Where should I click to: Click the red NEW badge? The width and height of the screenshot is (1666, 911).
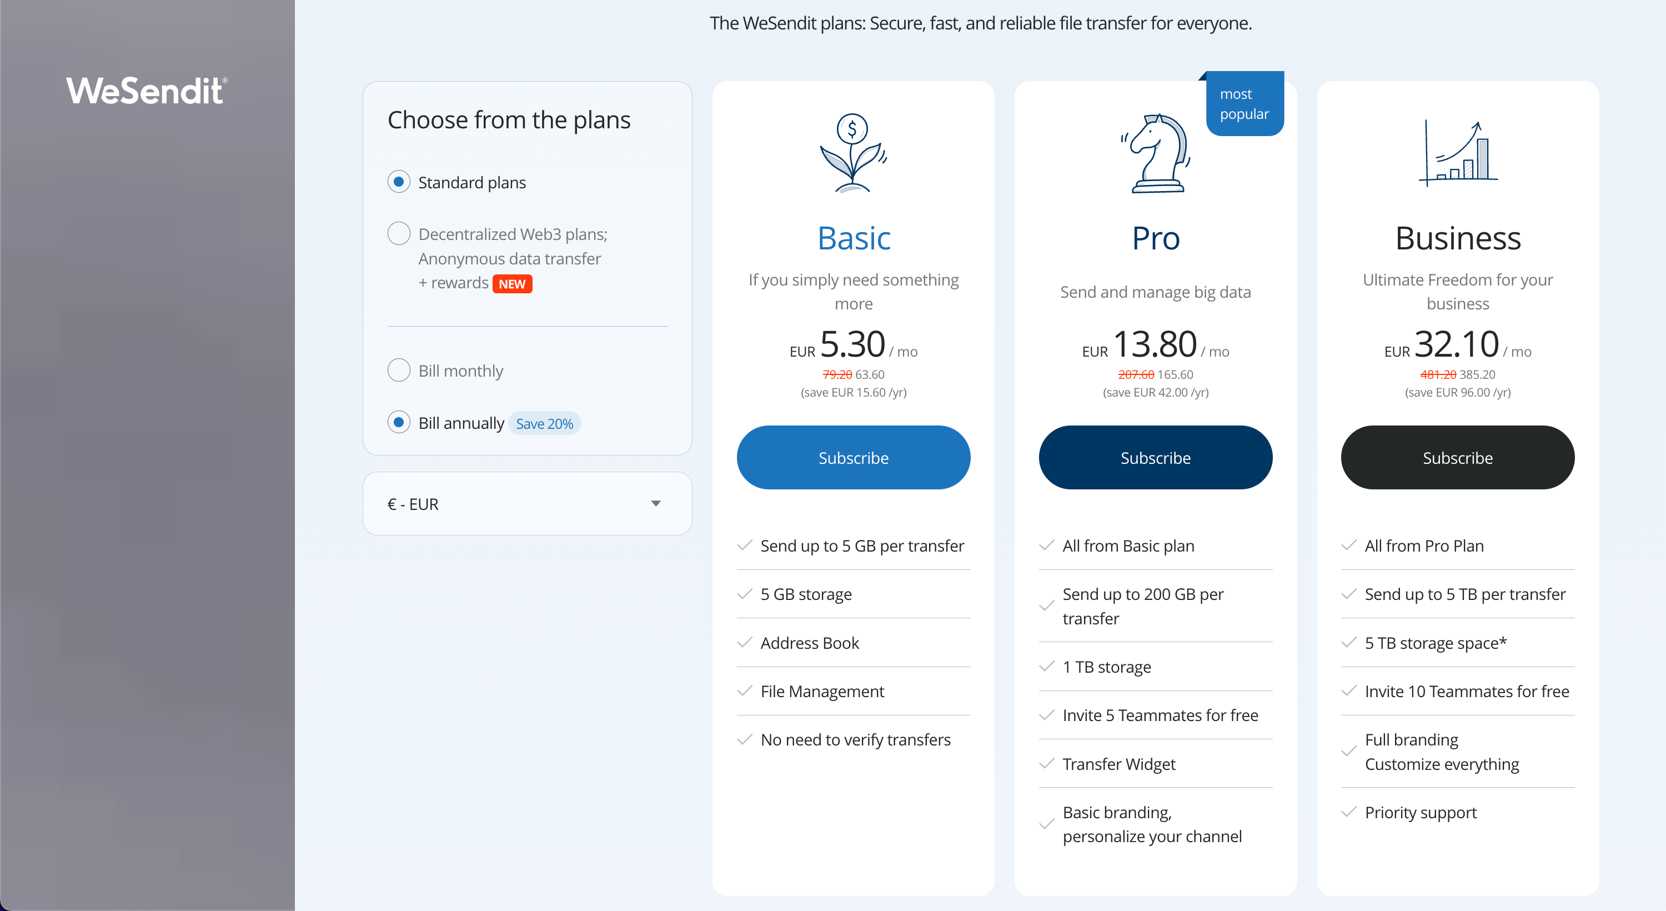coord(512,284)
